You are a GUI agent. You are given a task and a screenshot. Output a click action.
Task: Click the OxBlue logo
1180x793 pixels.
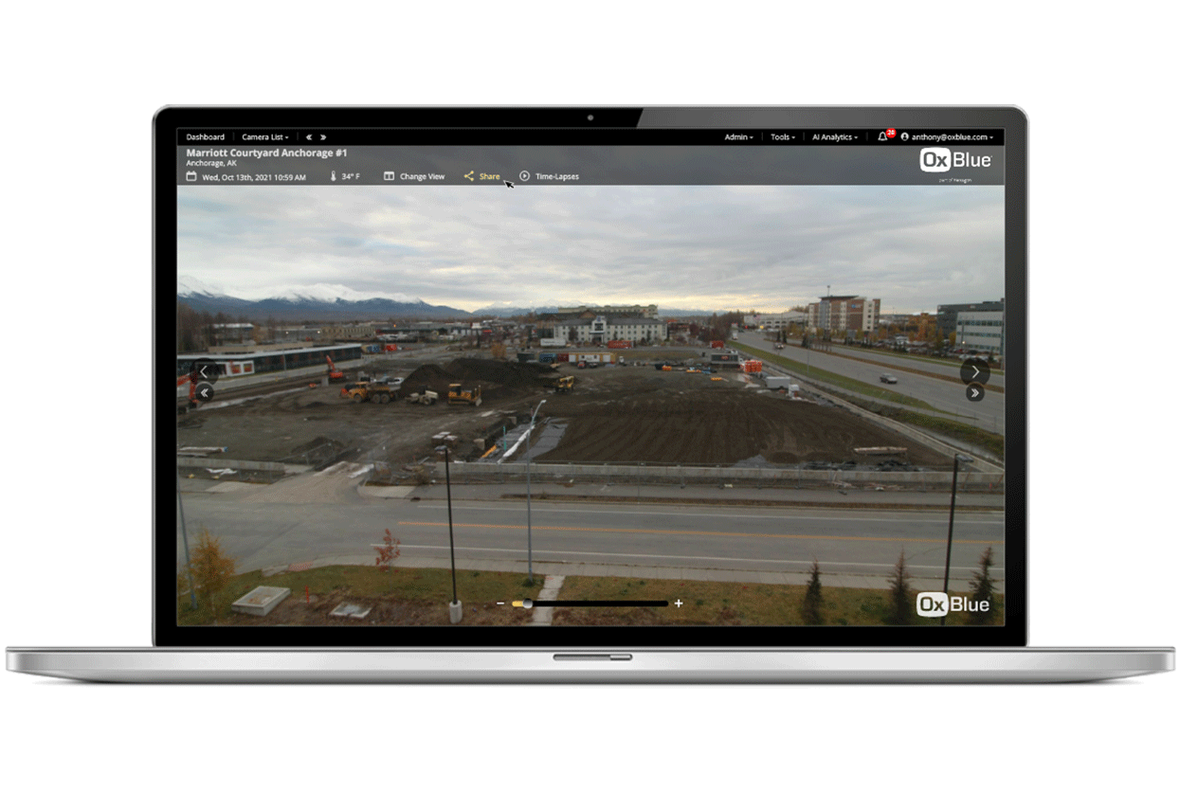953,159
